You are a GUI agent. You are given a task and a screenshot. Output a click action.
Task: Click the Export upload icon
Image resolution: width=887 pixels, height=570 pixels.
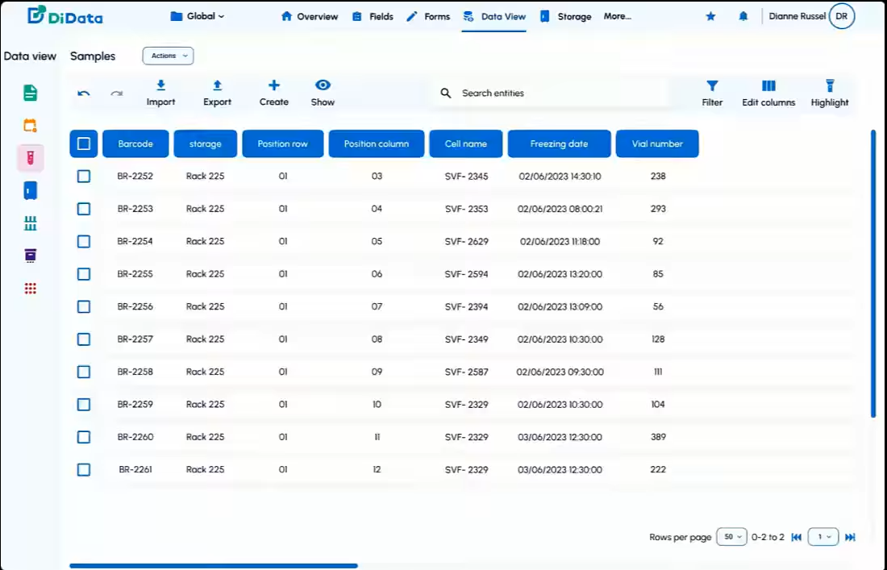[217, 85]
